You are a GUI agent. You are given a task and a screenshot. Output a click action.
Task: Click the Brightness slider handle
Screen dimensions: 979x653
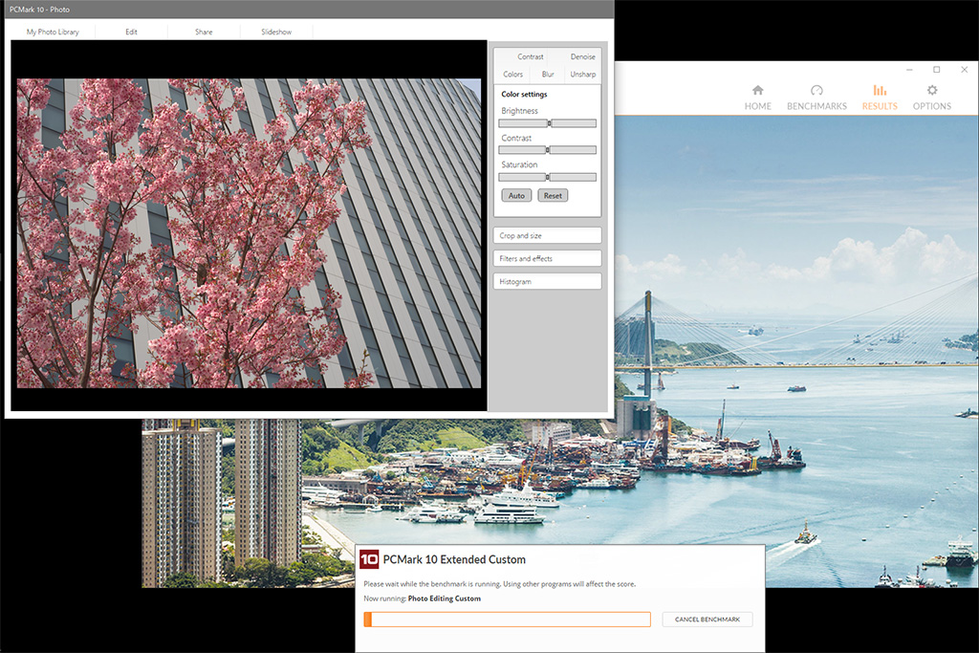pos(549,123)
